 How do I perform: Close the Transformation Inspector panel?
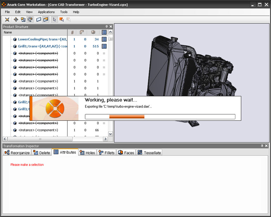click(266, 146)
